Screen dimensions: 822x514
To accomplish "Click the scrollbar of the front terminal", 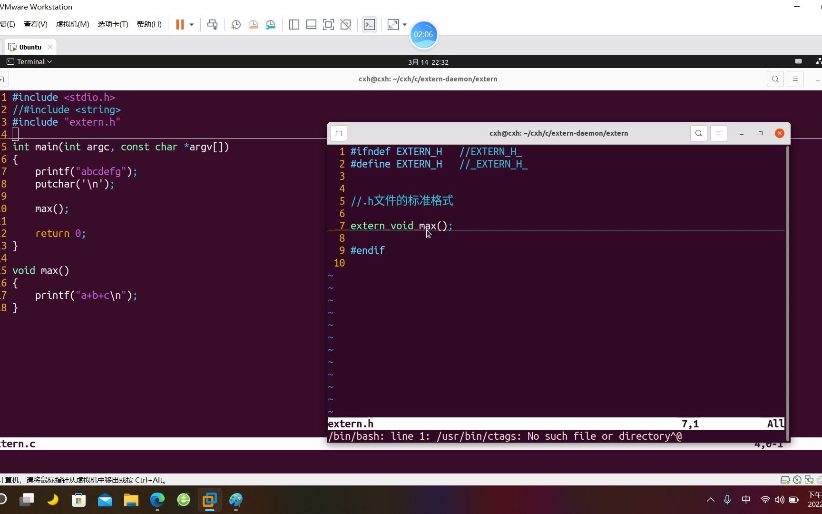I will (x=788, y=293).
